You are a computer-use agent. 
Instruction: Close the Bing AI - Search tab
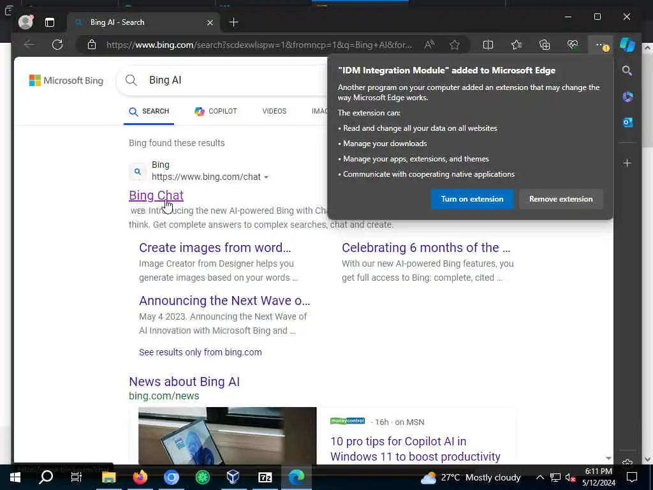point(210,22)
